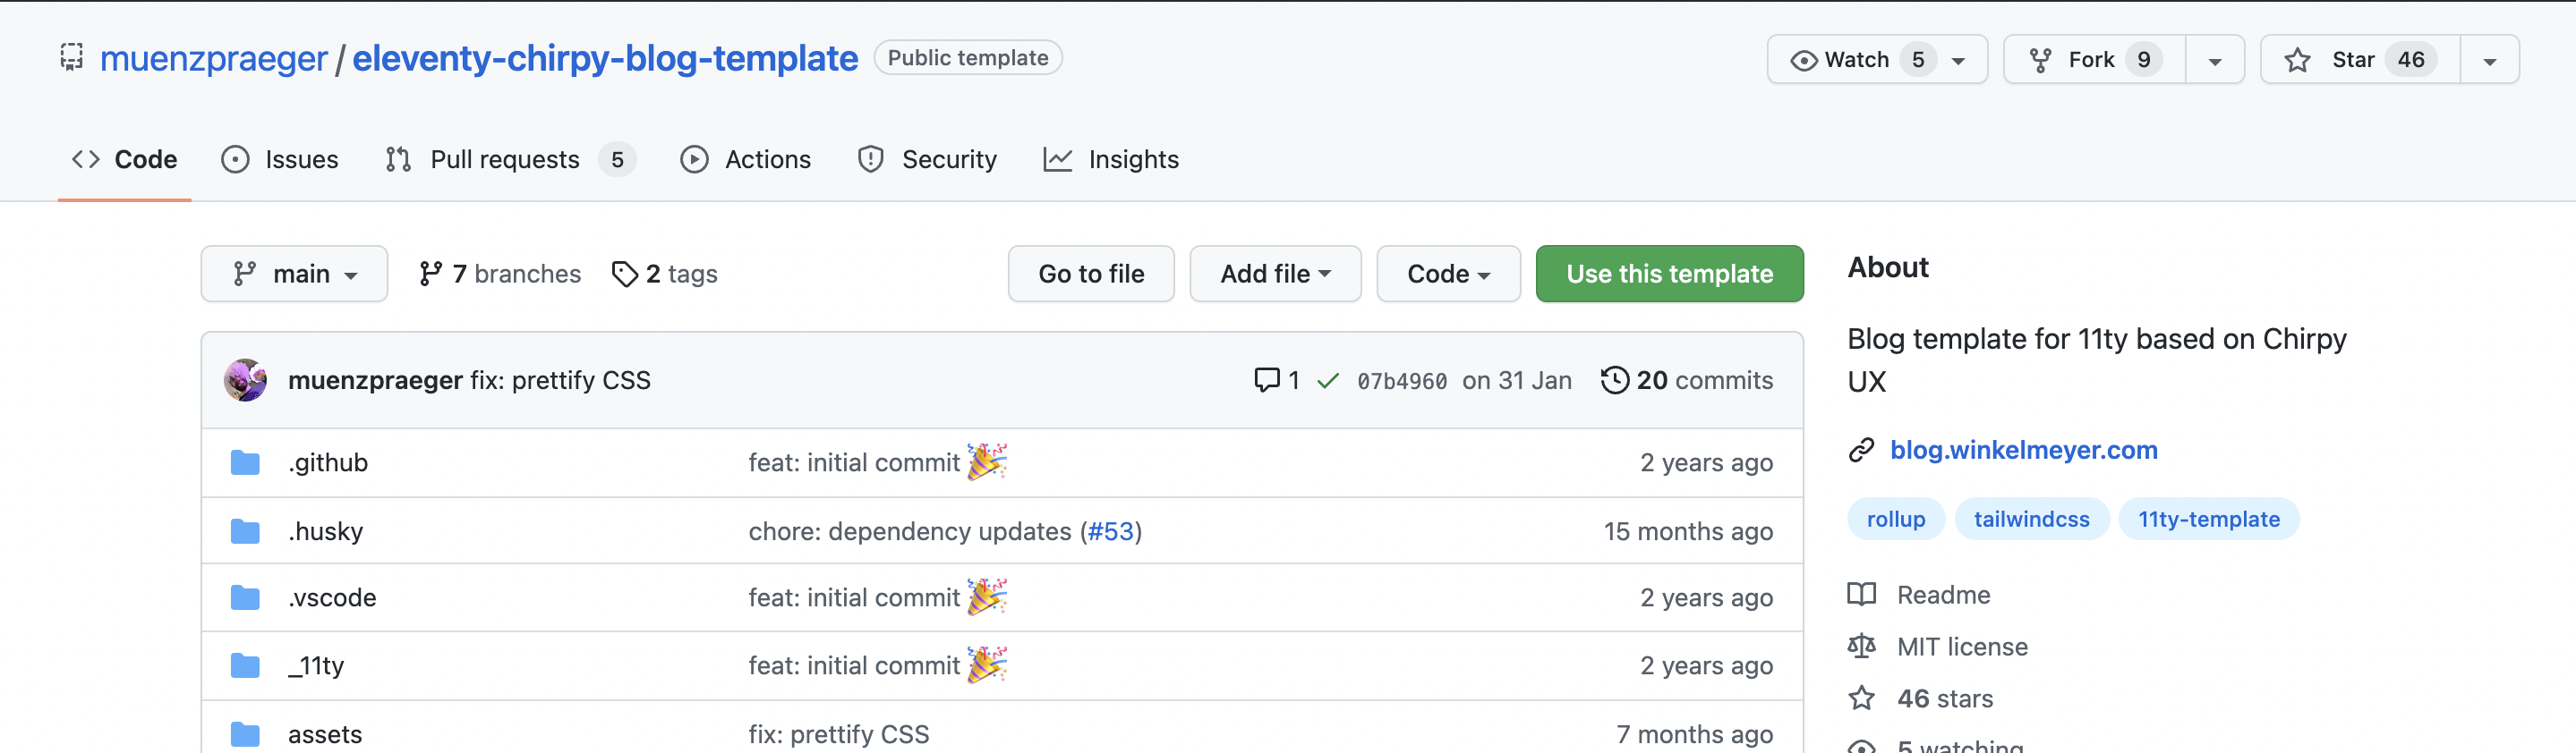Open the commit comments icon showing 1
The height and width of the screenshot is (753, 2576).
point(1277,380)
